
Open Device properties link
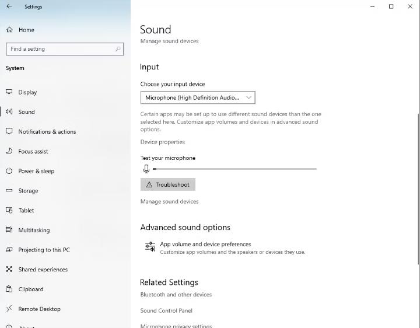point(162,142)
